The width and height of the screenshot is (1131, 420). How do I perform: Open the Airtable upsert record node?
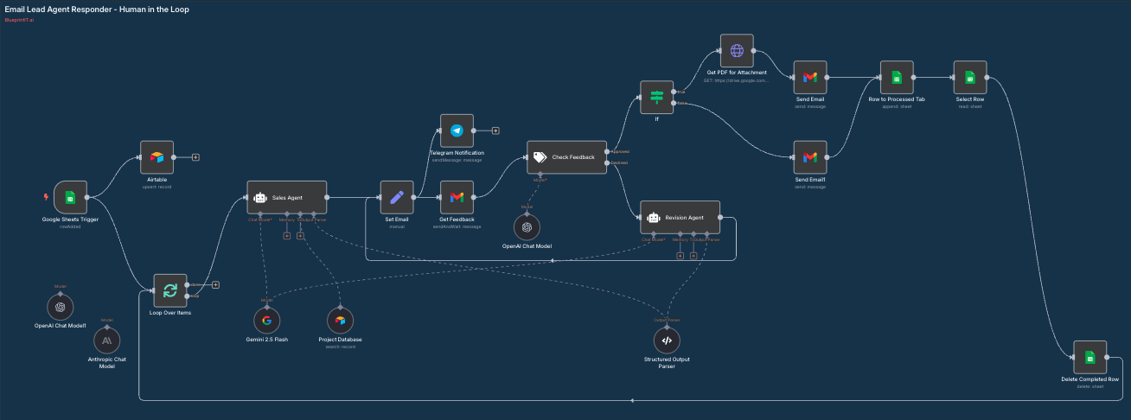[157, 157]
